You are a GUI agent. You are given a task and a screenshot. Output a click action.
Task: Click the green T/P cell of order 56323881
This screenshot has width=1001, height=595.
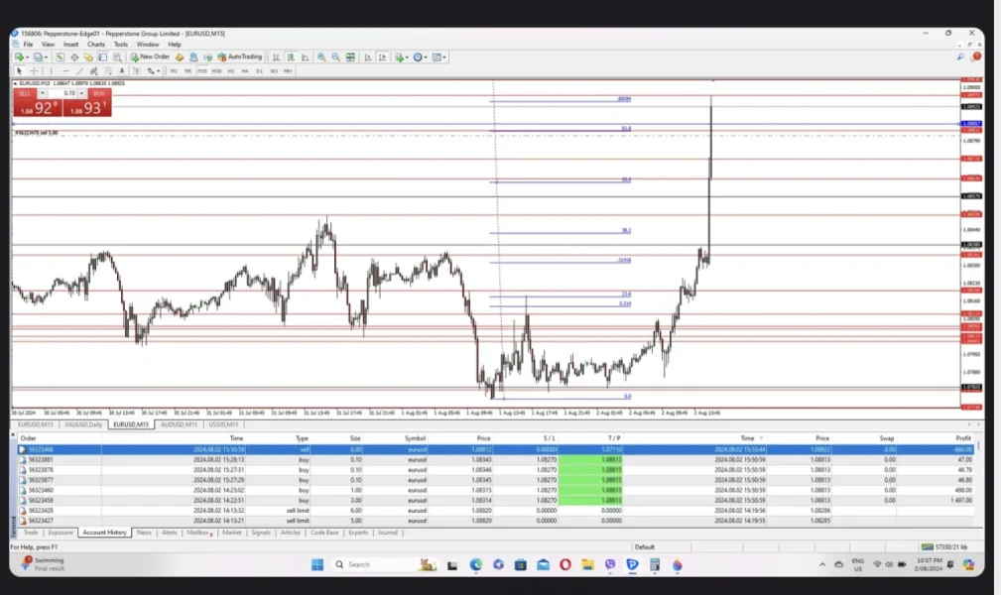tap(613, 460)
